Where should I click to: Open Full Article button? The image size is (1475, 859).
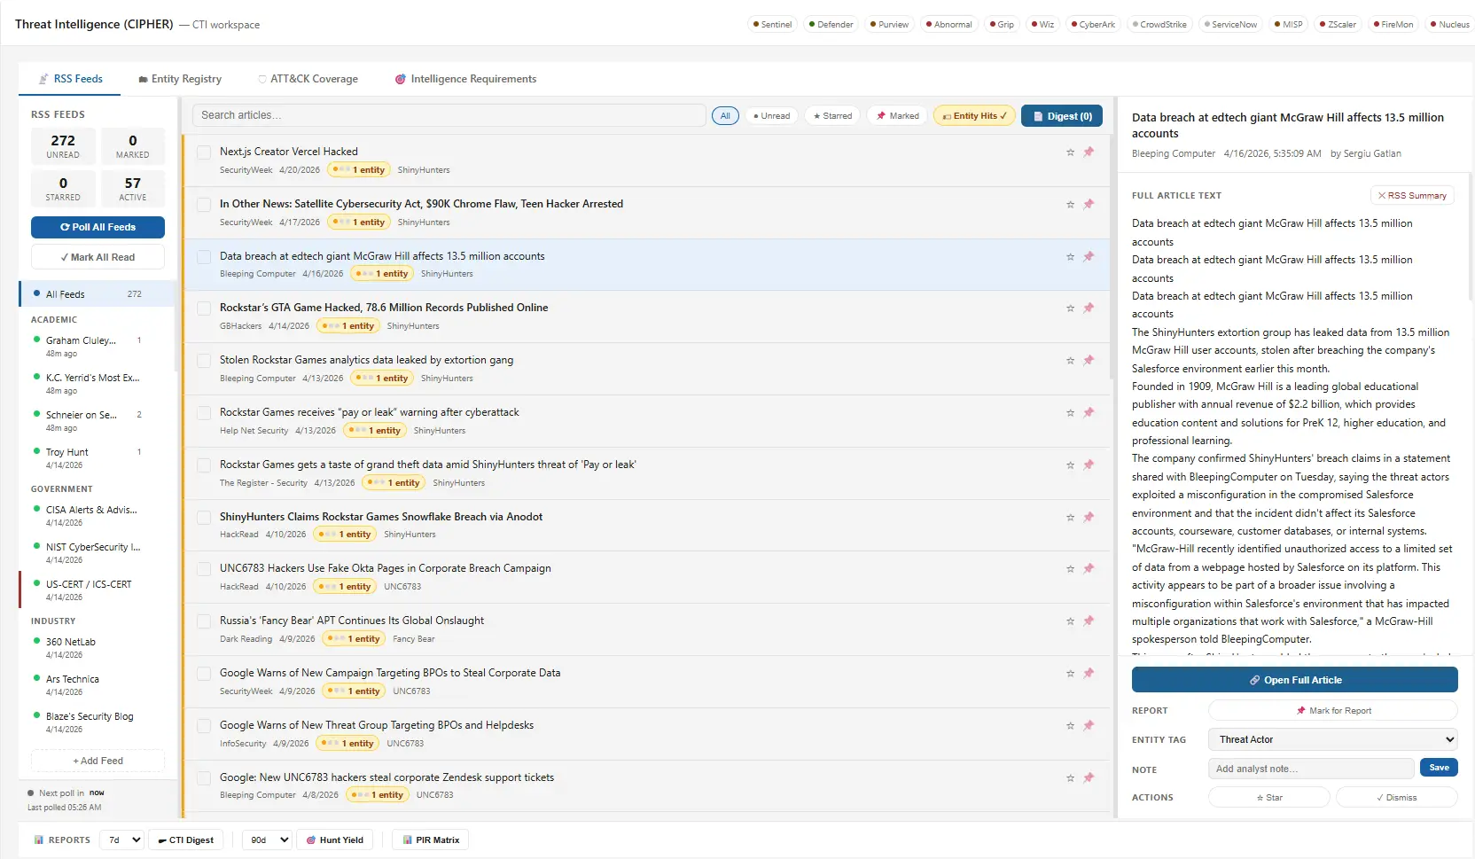pyautogui.click(x=1295, y=680)
